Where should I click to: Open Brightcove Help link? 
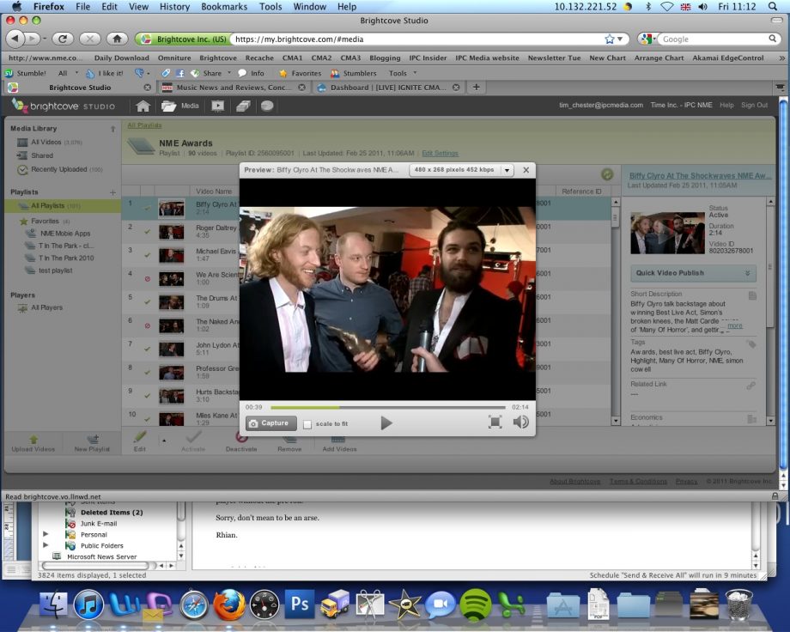pos(726,105)
